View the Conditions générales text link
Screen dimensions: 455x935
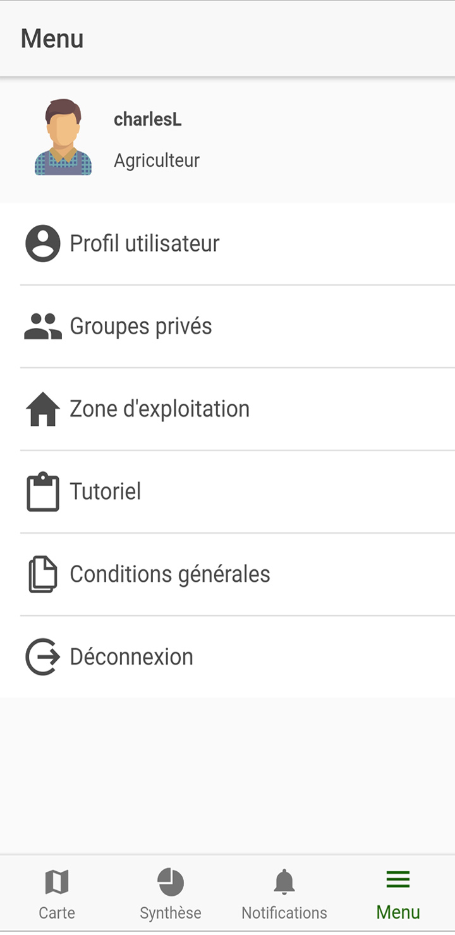[170, 574]
